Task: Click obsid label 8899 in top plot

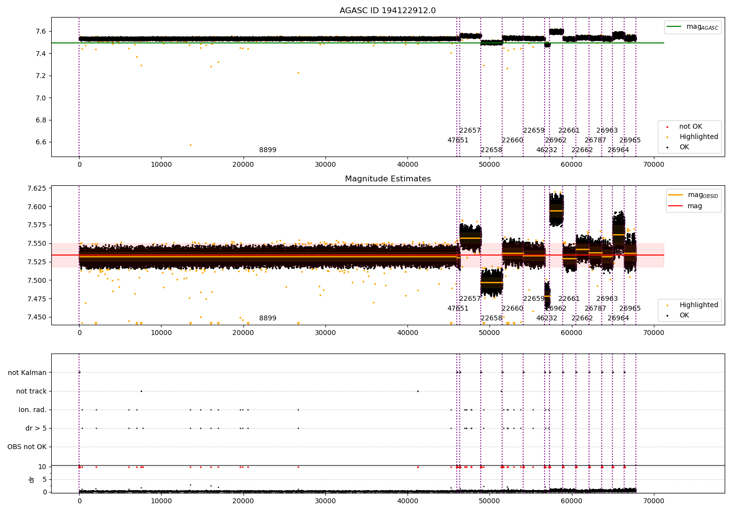Action: [267, 150]
